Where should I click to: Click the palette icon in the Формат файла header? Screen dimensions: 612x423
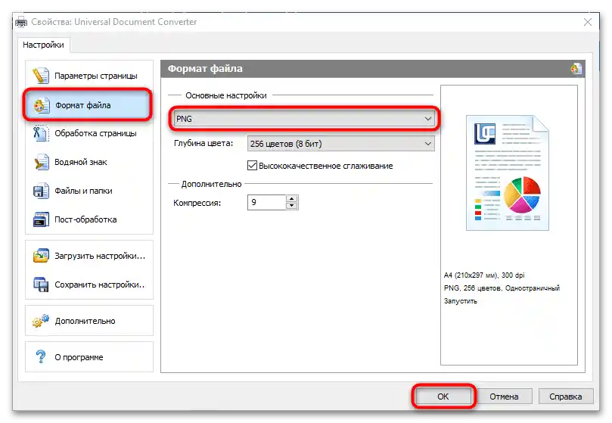(576, 69)
